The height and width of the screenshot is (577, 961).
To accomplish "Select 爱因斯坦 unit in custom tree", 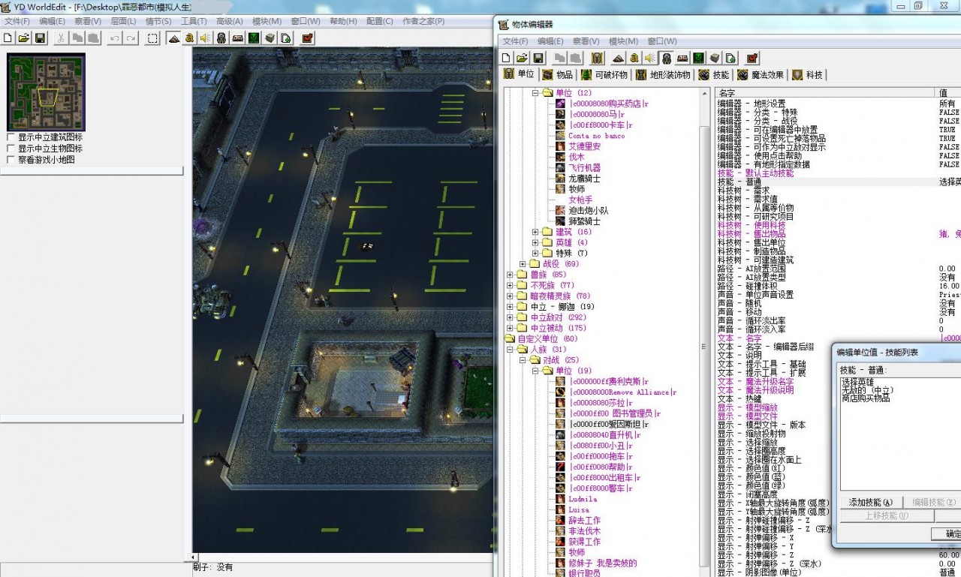I will (608, 424).
